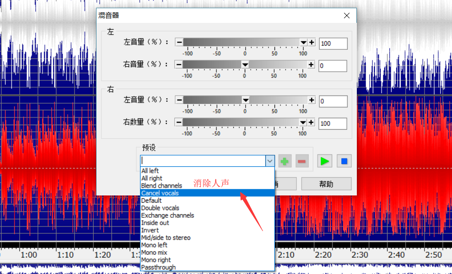Edit the 左音量 value field showing 100
This screenshot has height=274, width=452.
click(x=333, y=43)
